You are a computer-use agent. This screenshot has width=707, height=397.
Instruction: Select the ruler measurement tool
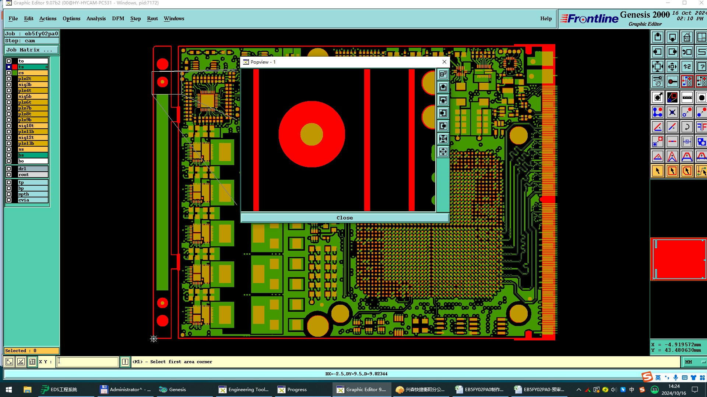pos(687,97)
